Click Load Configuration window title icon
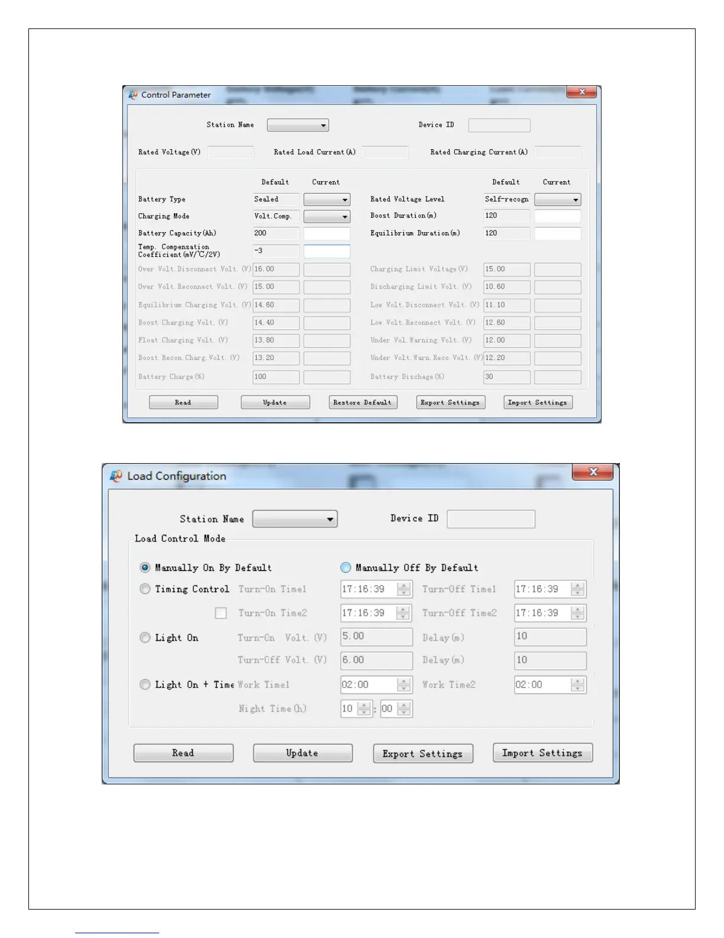The width and height of the screenshot is (724, 938). pyautogui.click(x=117, y=476)
